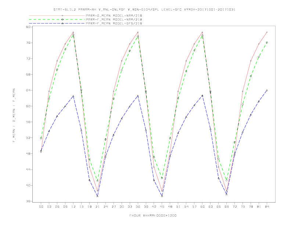Select the red O_MEAN NAM/218 legend label
Screen dimensions: 291x225
tap(114, 15)
